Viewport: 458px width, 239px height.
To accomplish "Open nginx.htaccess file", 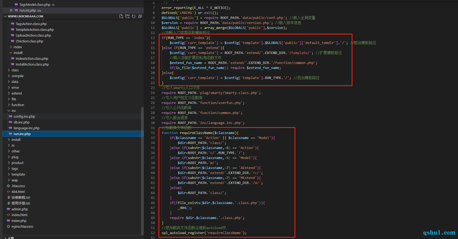I will (x=22, y=226).
